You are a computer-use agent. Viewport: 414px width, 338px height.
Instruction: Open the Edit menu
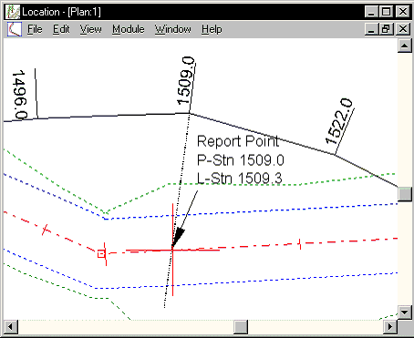click(x=61, y=29)
